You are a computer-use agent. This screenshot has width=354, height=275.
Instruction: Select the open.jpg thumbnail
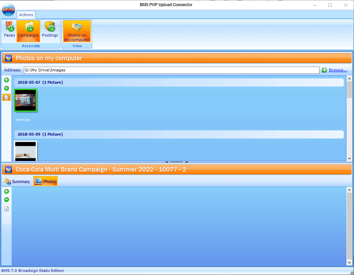[x=26, y=100]
